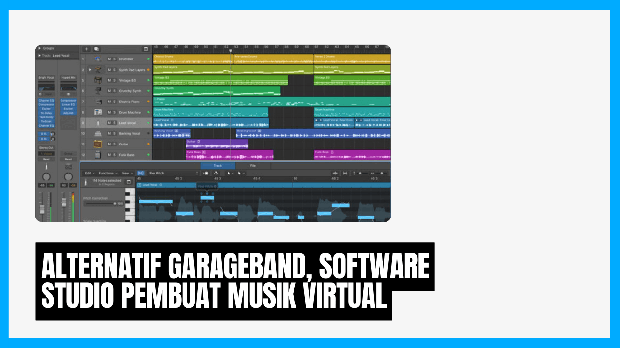Expand the Synth Pad Layers track stack
This screenshot has height=348, width=620.
coord(90,70)
